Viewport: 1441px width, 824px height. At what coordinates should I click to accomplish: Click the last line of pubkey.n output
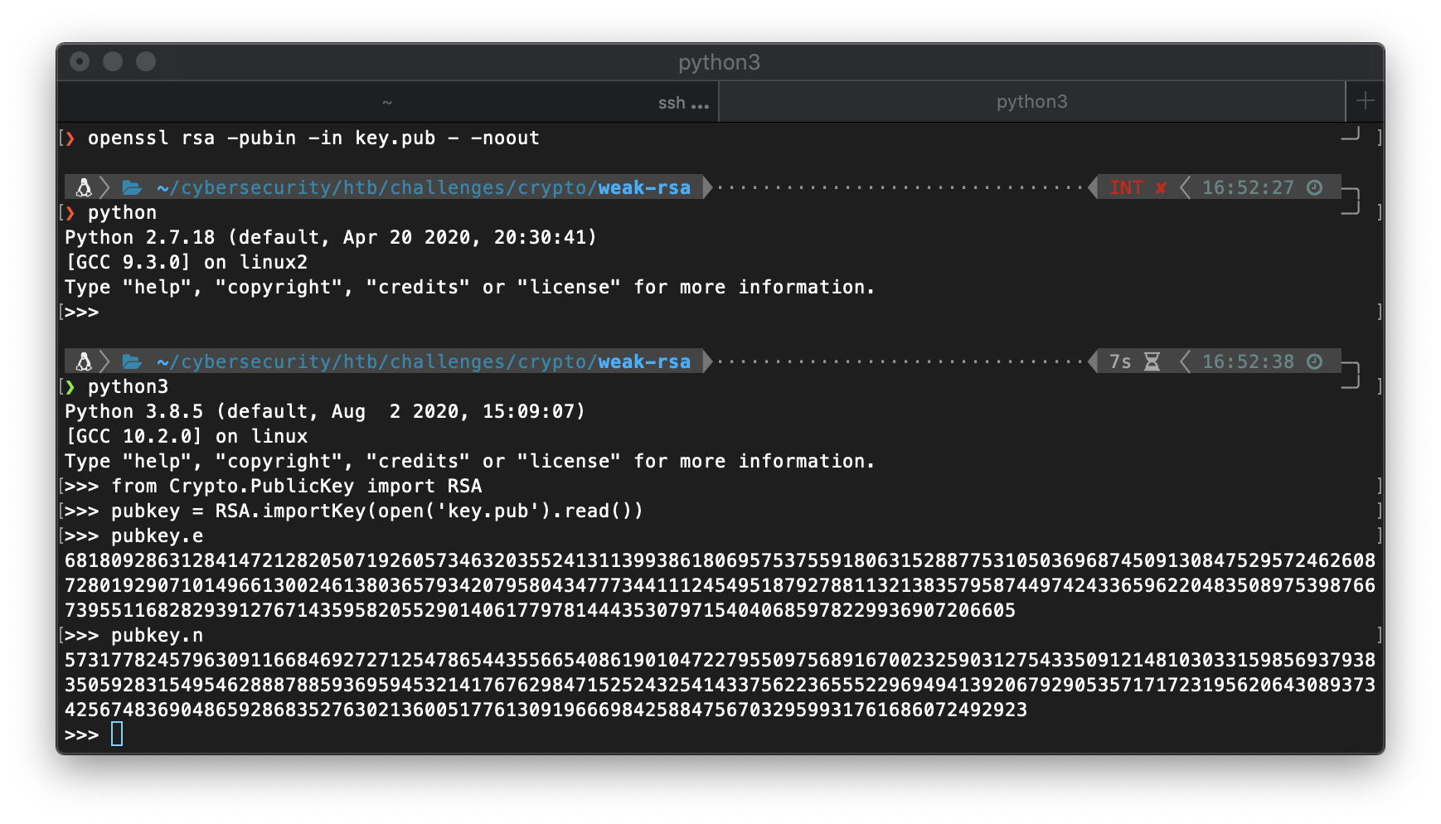(546, 710)
